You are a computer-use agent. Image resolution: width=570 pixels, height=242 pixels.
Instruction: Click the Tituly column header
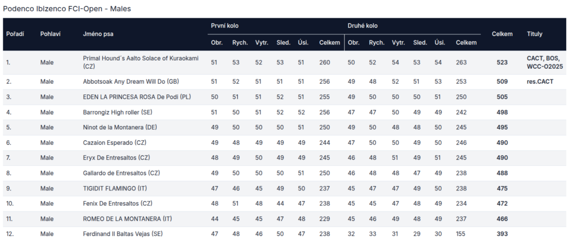click(x=534, y=34)
